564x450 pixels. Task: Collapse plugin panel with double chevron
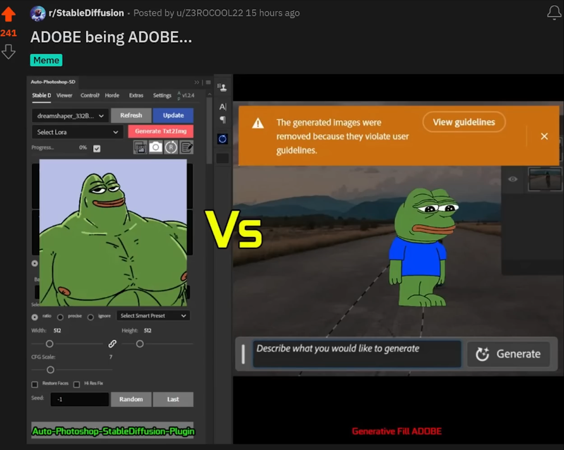[x=197, y=82]
